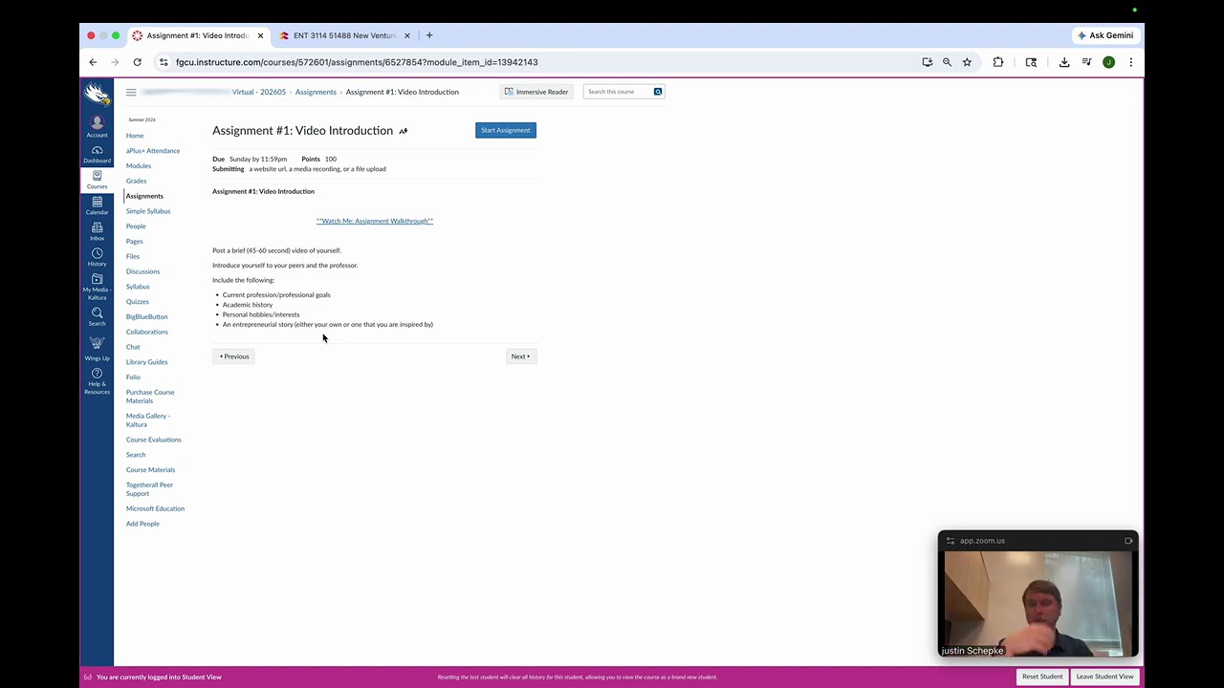The width and height of the screenshot is (1224, 688).
Task: Click the Assignments breadcrumb link
Action: [x=316, y=92]
